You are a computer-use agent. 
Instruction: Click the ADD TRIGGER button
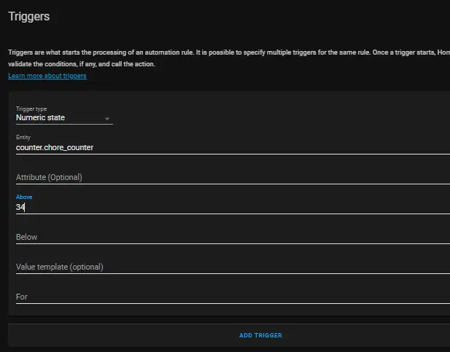(x=260, y=335)
